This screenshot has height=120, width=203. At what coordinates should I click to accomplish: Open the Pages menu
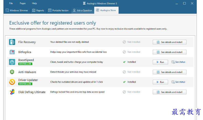click(23, 3)
